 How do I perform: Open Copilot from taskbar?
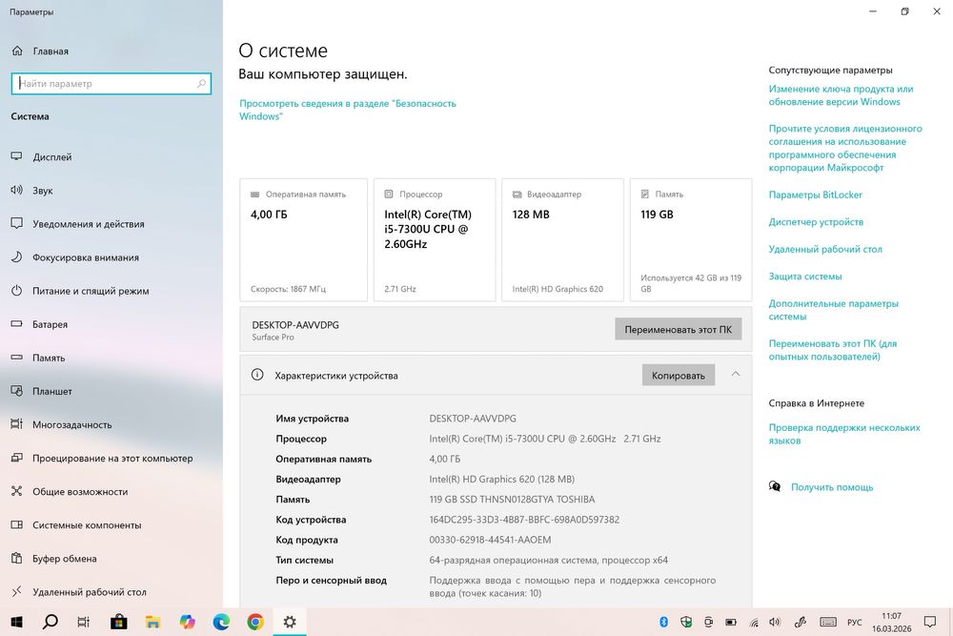(187, 622)
